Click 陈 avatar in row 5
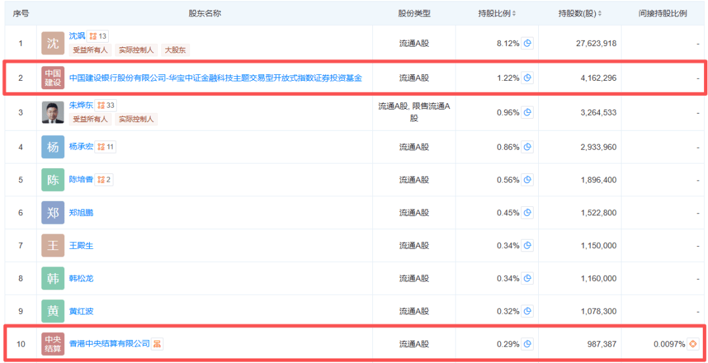Image resolution: width=708 pixels, height=363 pixels. point(53,179)
